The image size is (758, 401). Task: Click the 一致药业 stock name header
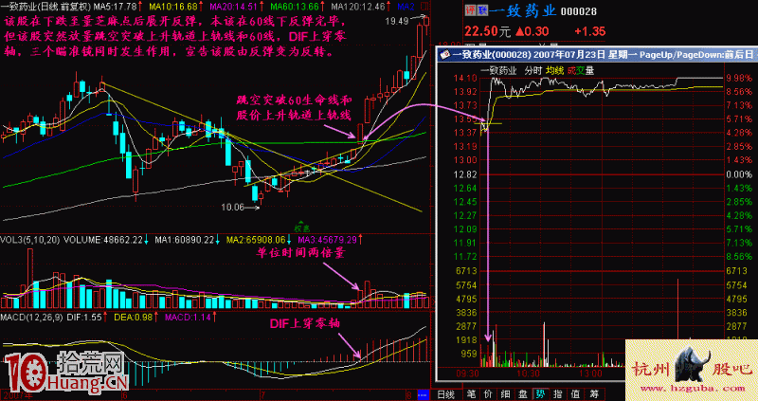pos(521,11)
